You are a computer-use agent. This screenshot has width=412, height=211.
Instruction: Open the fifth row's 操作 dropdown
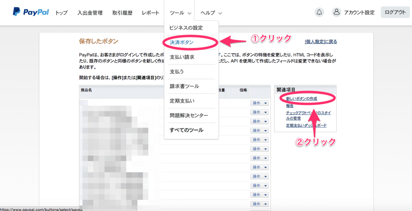pyautogui.click(x=260, y=140)
